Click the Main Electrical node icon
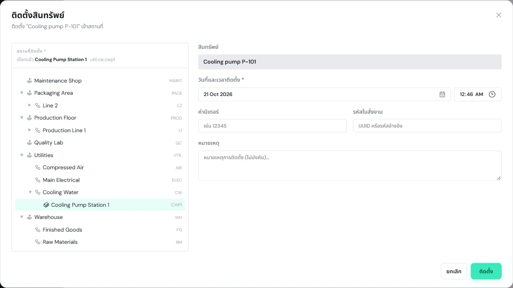 coord(38,180)
